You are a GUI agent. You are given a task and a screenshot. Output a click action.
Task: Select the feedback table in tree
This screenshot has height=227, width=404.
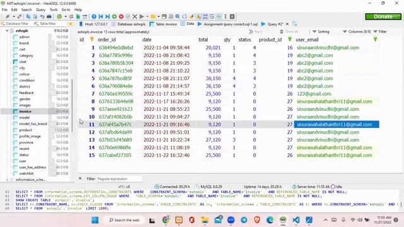[x=27, y=93]
